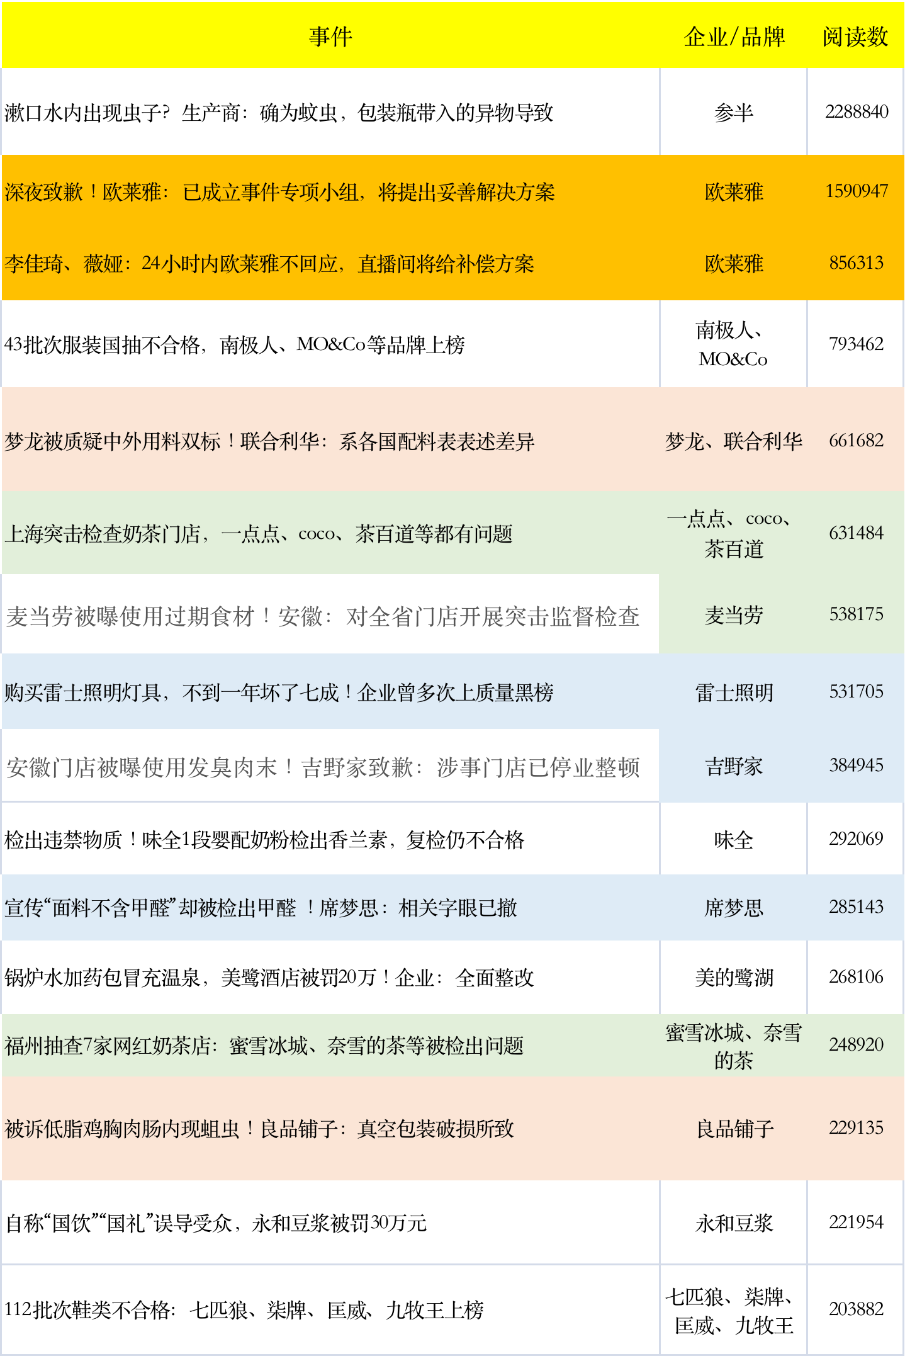Click the event text starting "深夜致歉！欧莱雅"
This screenshot has width=905, height=1356.
pos(279,192)
